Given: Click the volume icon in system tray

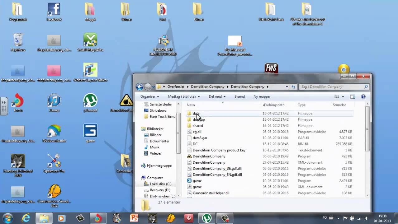Looking at the screenshot, I should click(x=367, y=218).
